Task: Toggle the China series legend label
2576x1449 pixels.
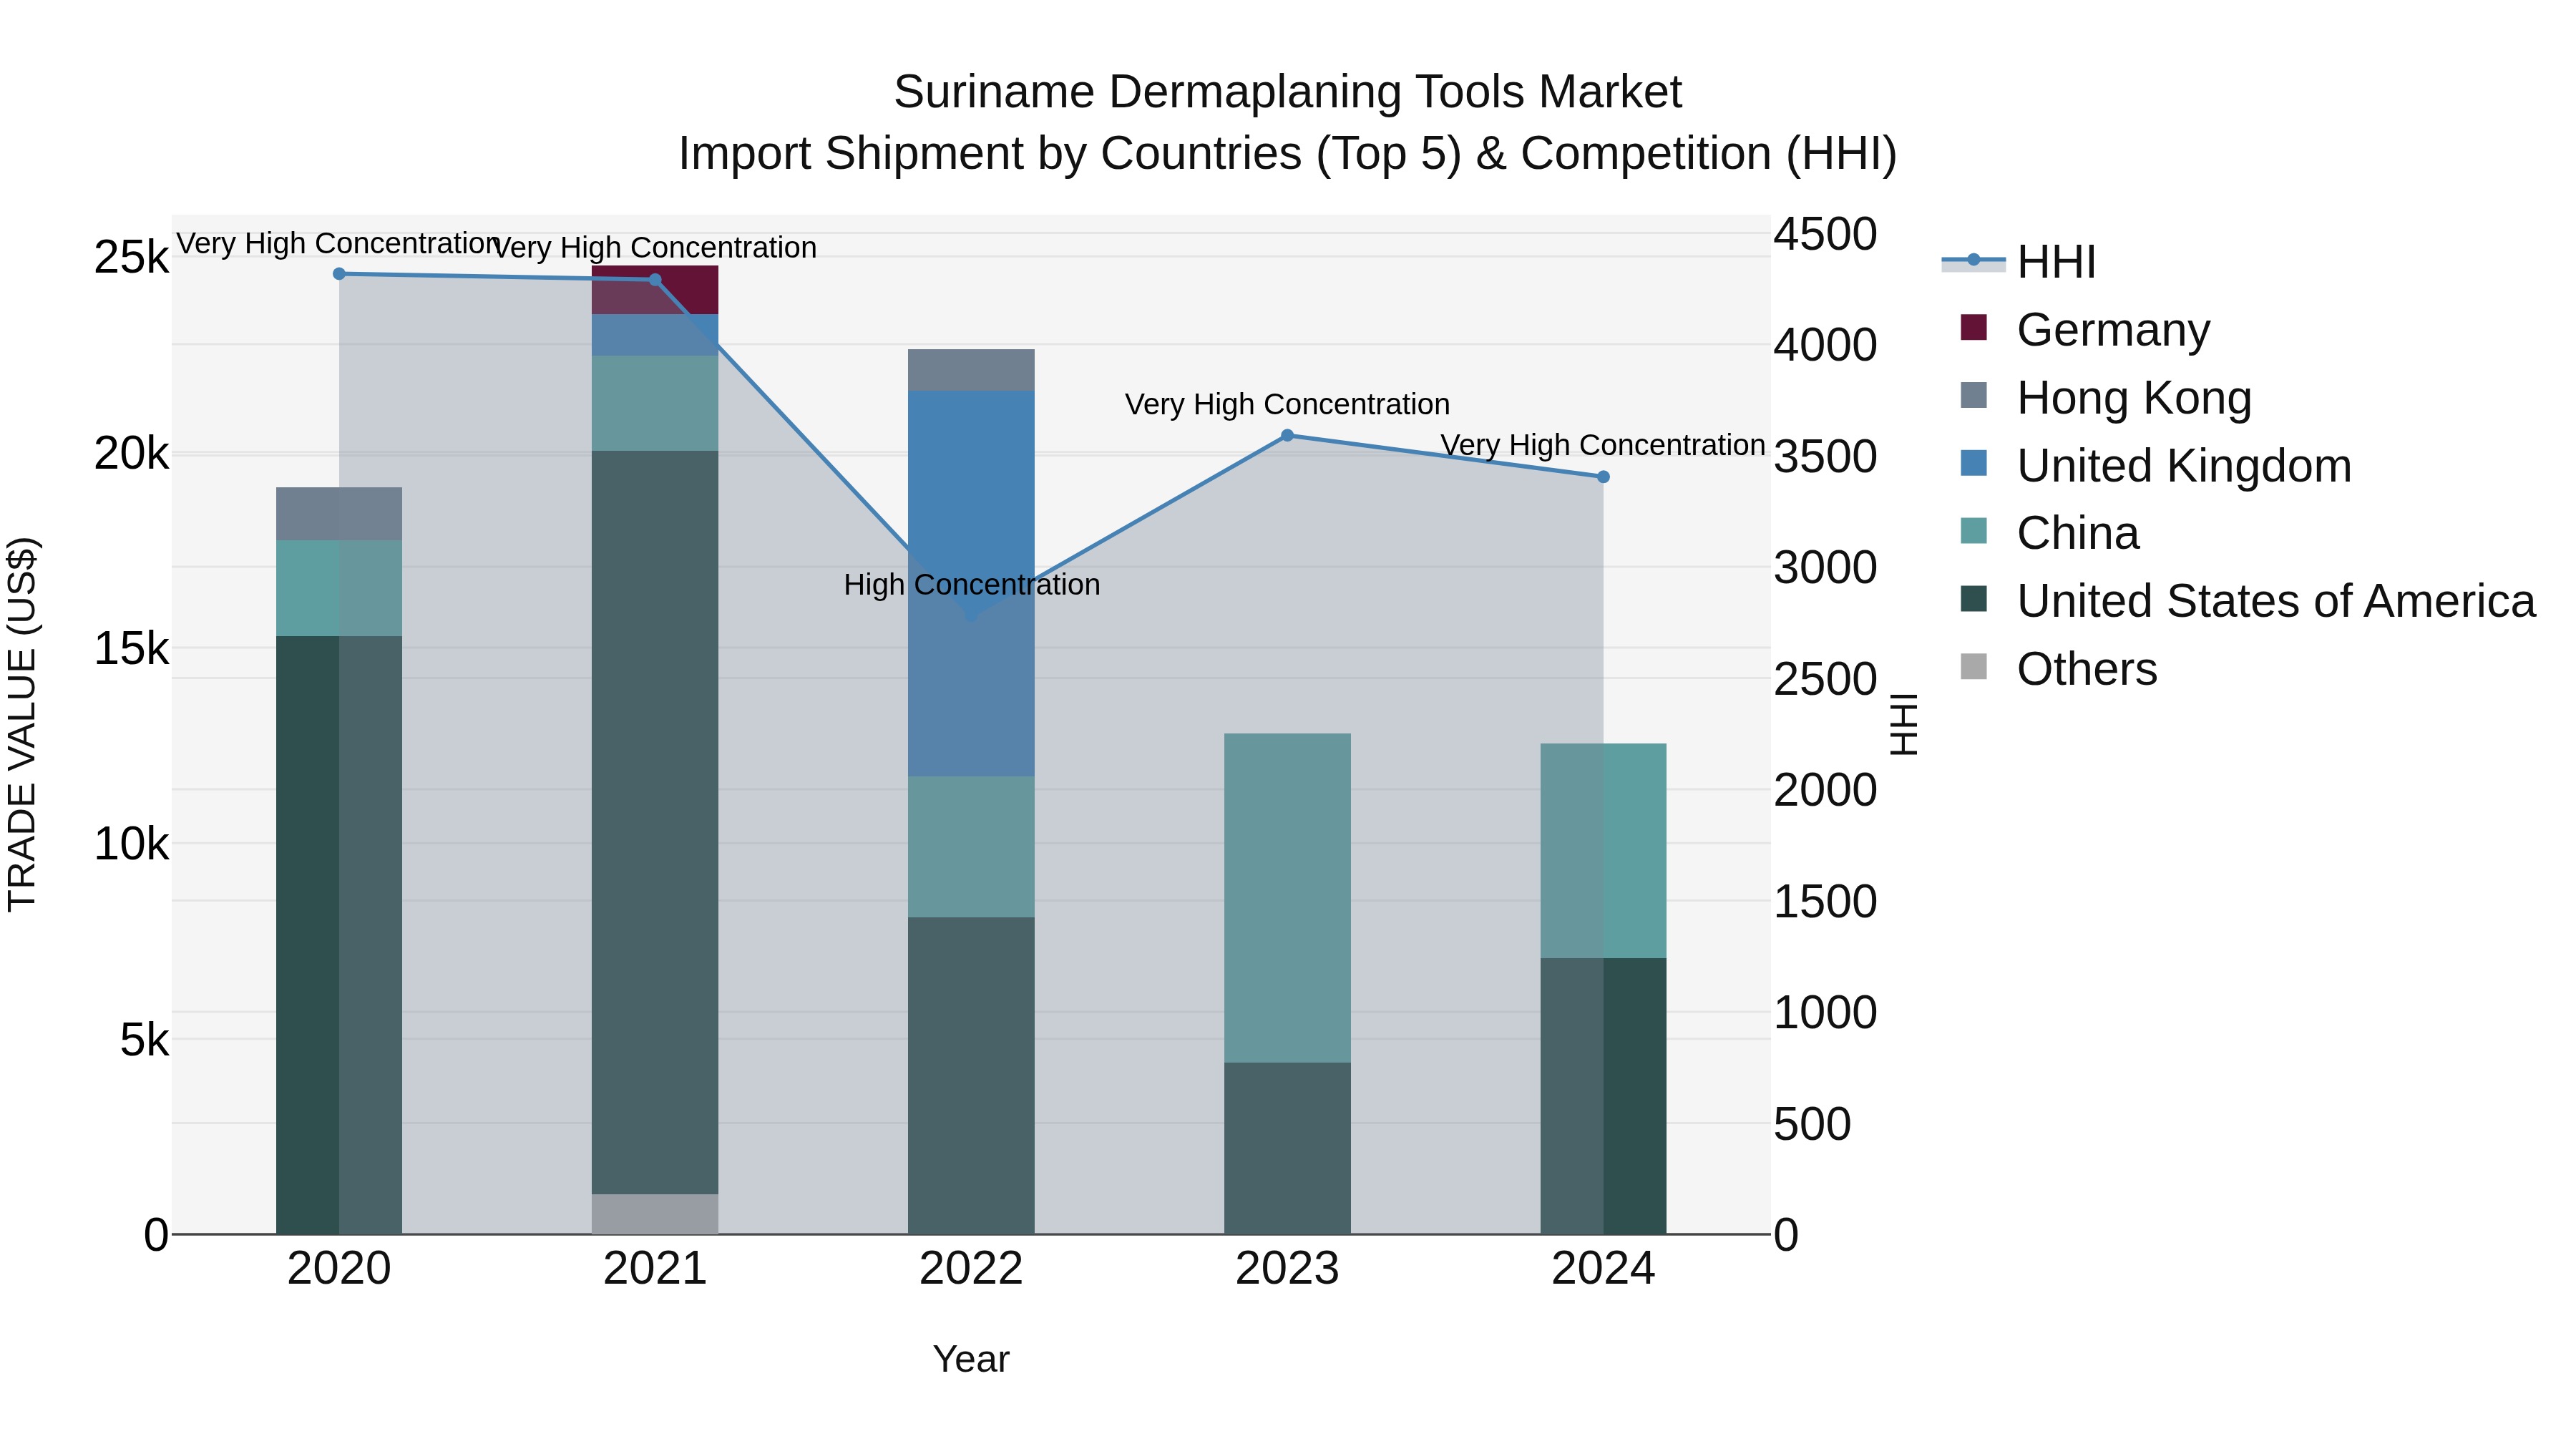Action: click(2078, 533)
